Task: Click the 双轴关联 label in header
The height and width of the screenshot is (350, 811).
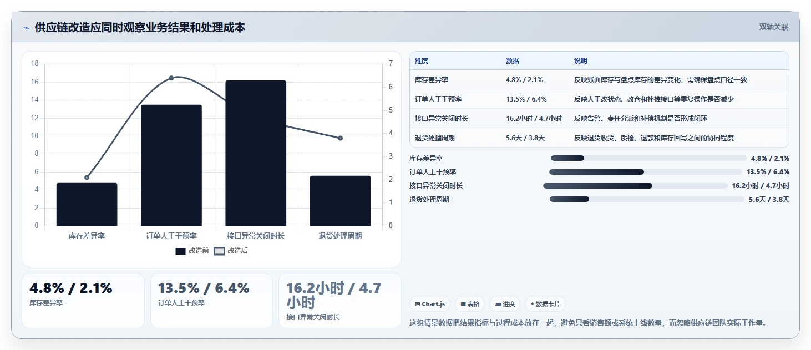Action: [774, 27]
